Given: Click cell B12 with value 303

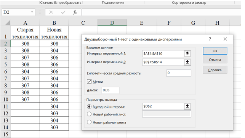Looking at the screenshot, I should point(54,113).
